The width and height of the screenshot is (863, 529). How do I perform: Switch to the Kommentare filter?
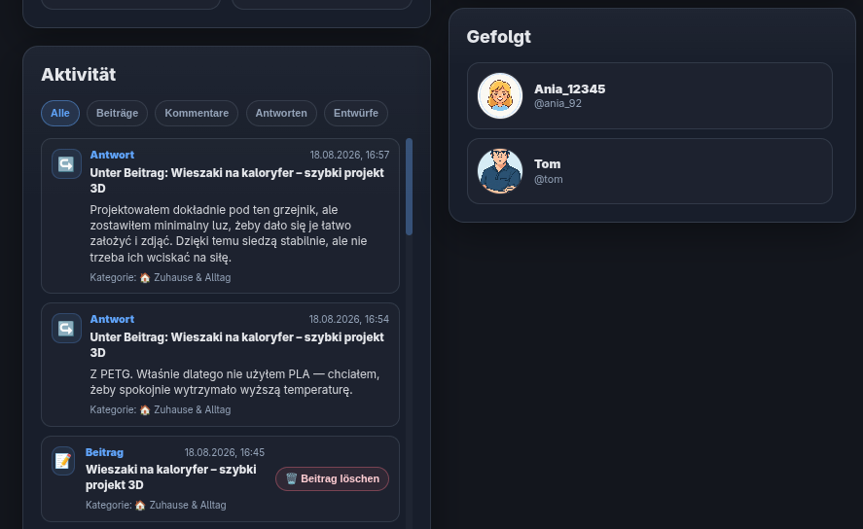[197, 113]
